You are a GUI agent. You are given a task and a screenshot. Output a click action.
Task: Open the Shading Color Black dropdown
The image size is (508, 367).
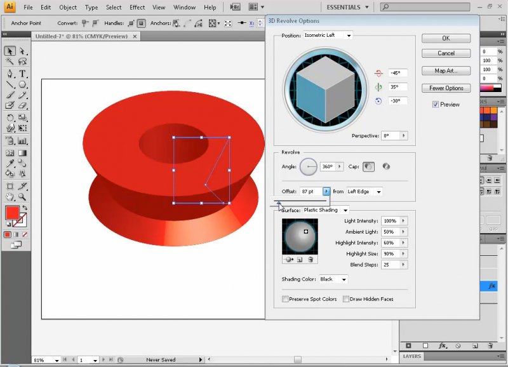pos(333,279)
